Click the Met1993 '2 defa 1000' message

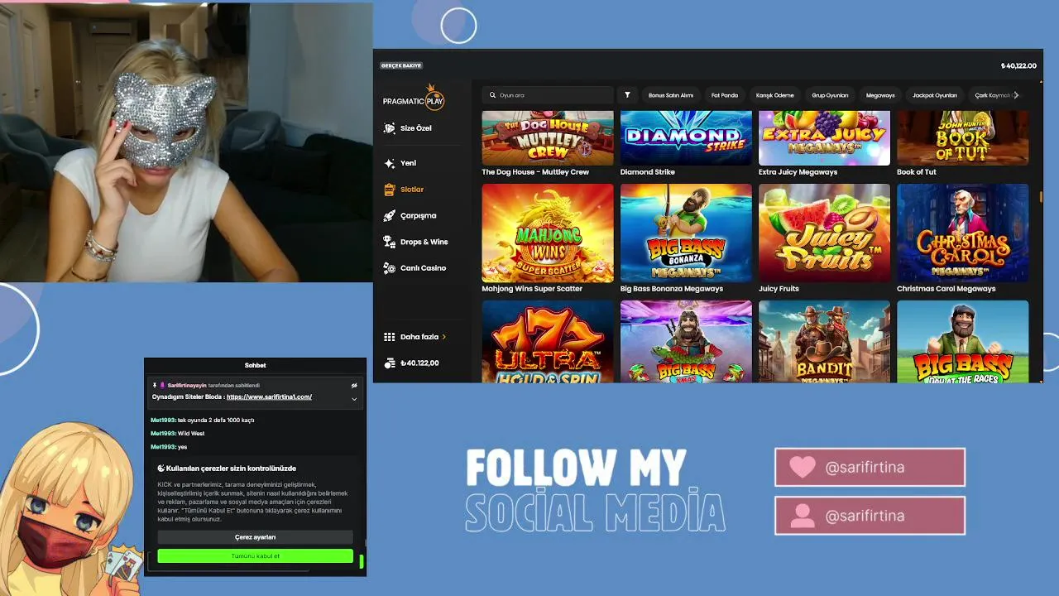click(202, 420)
